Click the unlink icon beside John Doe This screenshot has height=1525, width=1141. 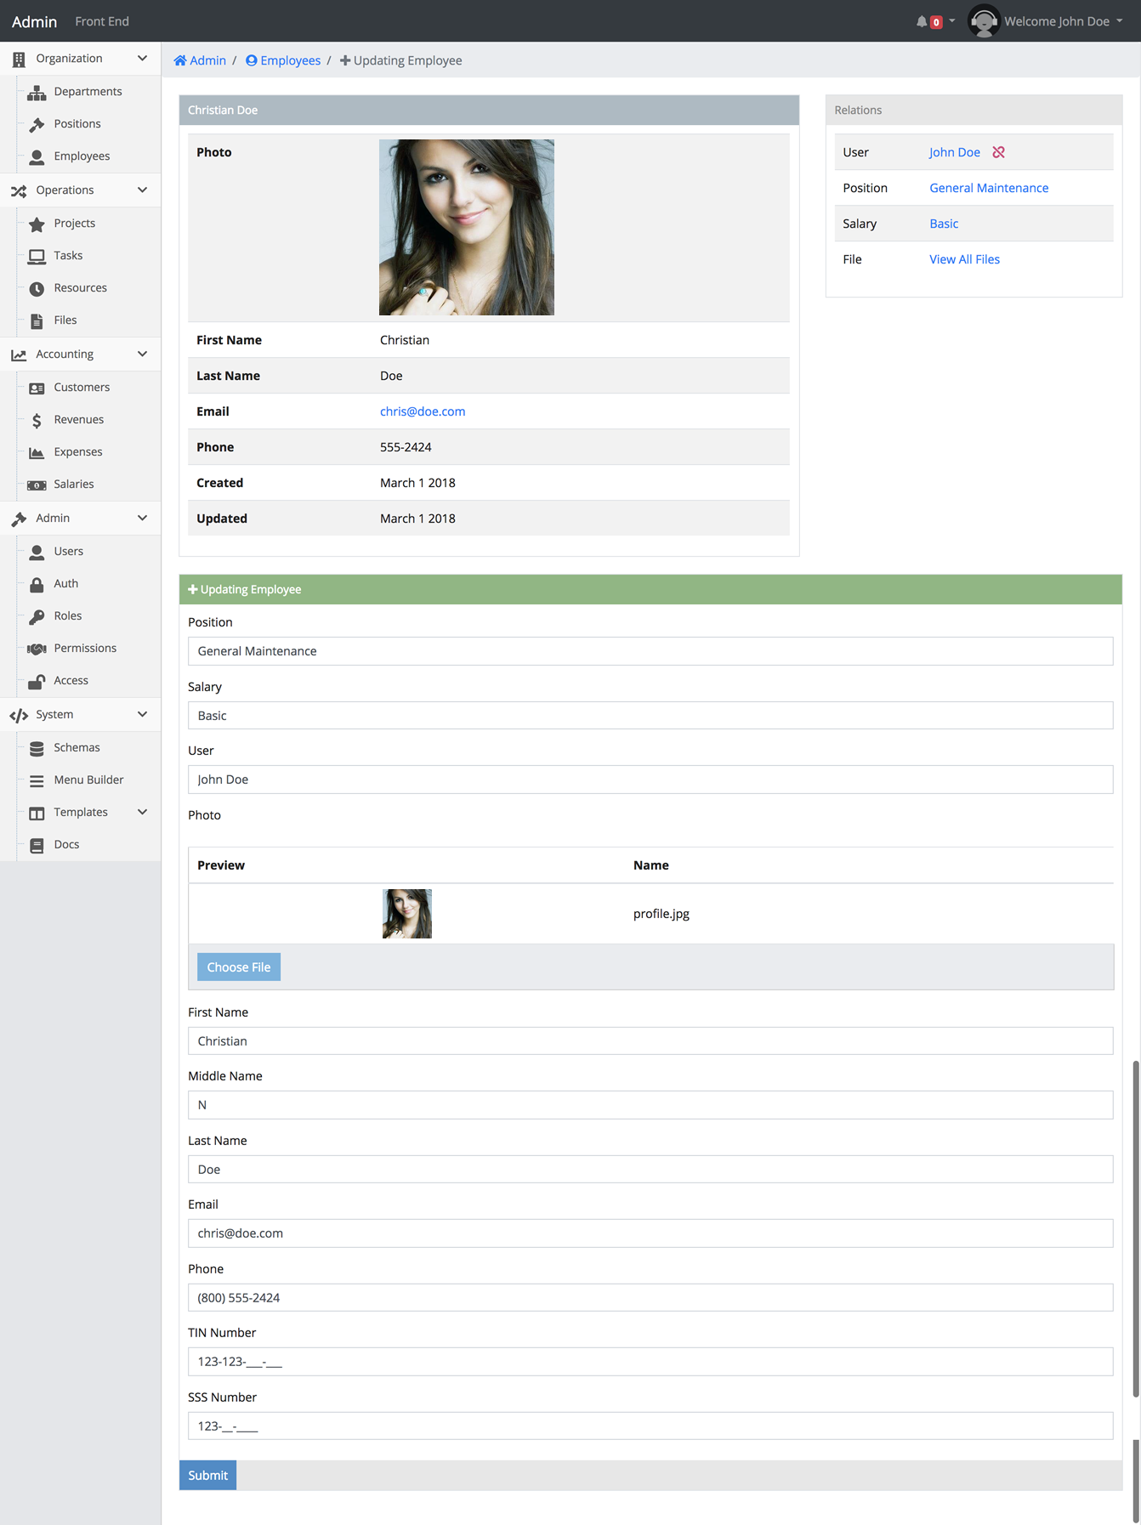pyautogui.click(x=999, y=152)
